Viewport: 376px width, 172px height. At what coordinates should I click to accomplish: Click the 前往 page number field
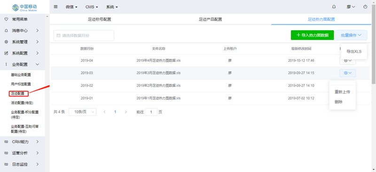point(151,112)
